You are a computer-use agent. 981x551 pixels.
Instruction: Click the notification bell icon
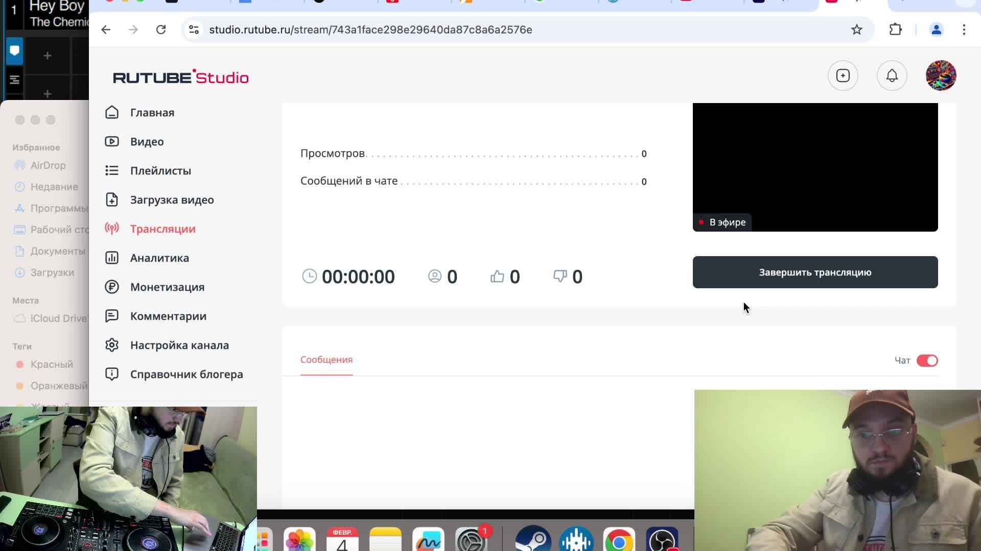click(892, 76)
